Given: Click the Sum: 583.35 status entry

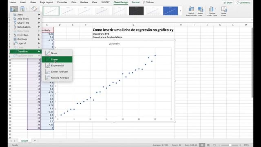Looking at the screenshot, I should 191,145.
